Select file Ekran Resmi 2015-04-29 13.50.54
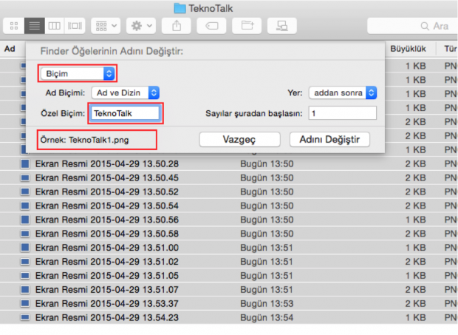This screenshot has width=458, height=335. point(107,206)
